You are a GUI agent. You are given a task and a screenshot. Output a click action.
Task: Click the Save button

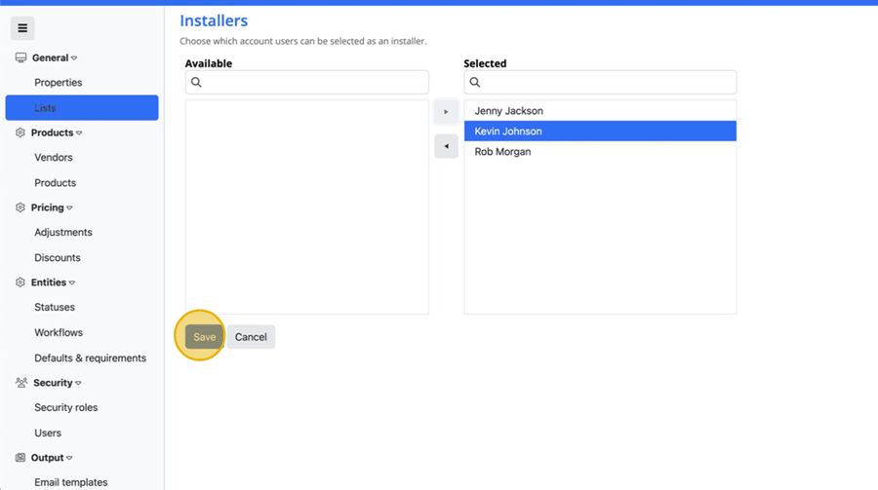pyautogui.click(x=204, y=337)
